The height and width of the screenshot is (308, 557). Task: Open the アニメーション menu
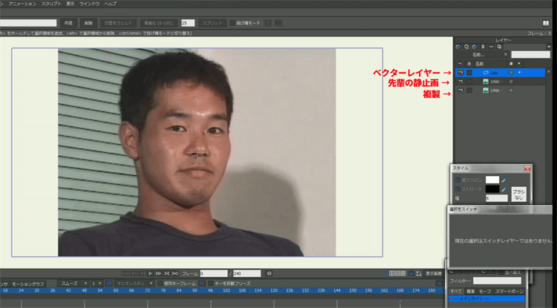click(x=22, y=4)
